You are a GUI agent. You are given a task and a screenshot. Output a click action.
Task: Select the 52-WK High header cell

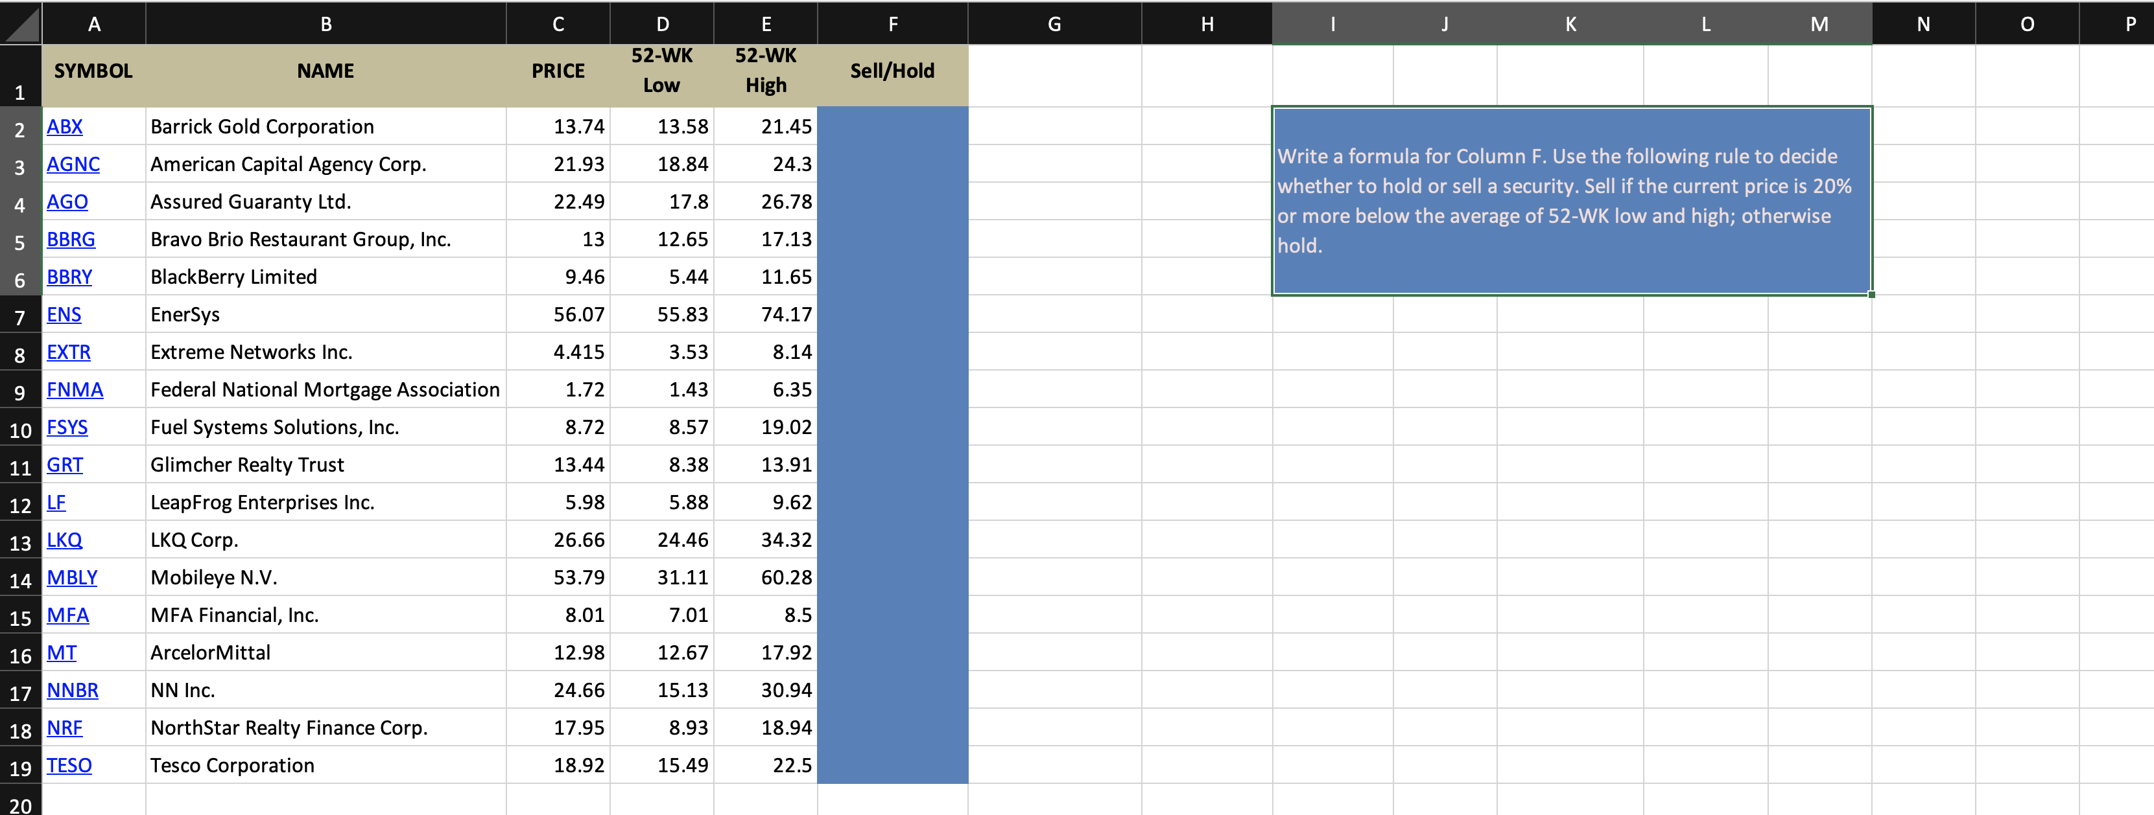(765, 75)
